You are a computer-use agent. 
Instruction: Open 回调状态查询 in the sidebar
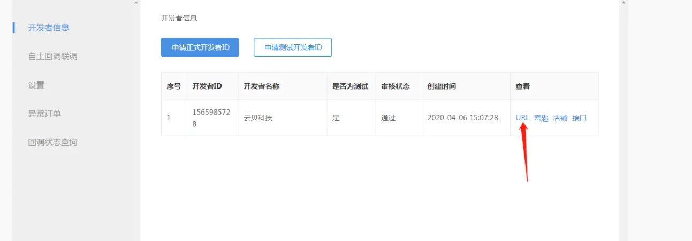tap(52, 142)
